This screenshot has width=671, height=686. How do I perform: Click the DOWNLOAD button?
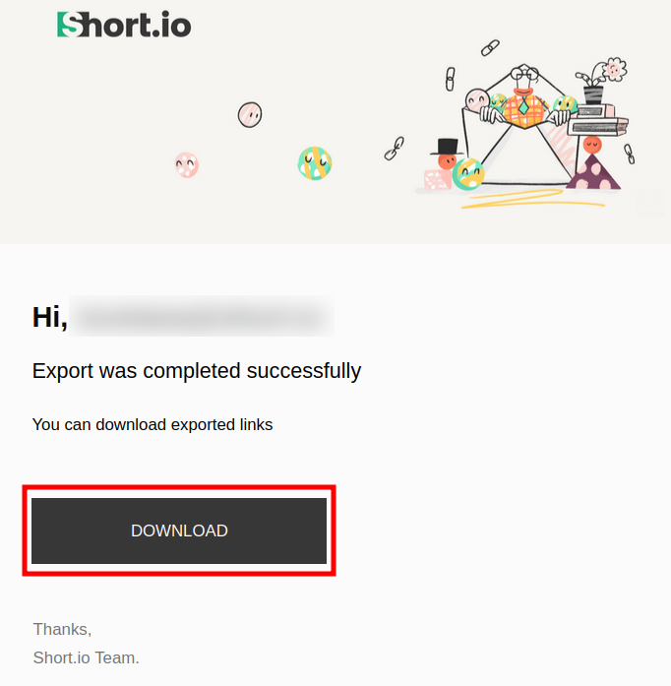179,530
